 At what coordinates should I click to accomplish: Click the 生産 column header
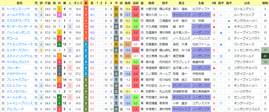[x=201, y=3]
